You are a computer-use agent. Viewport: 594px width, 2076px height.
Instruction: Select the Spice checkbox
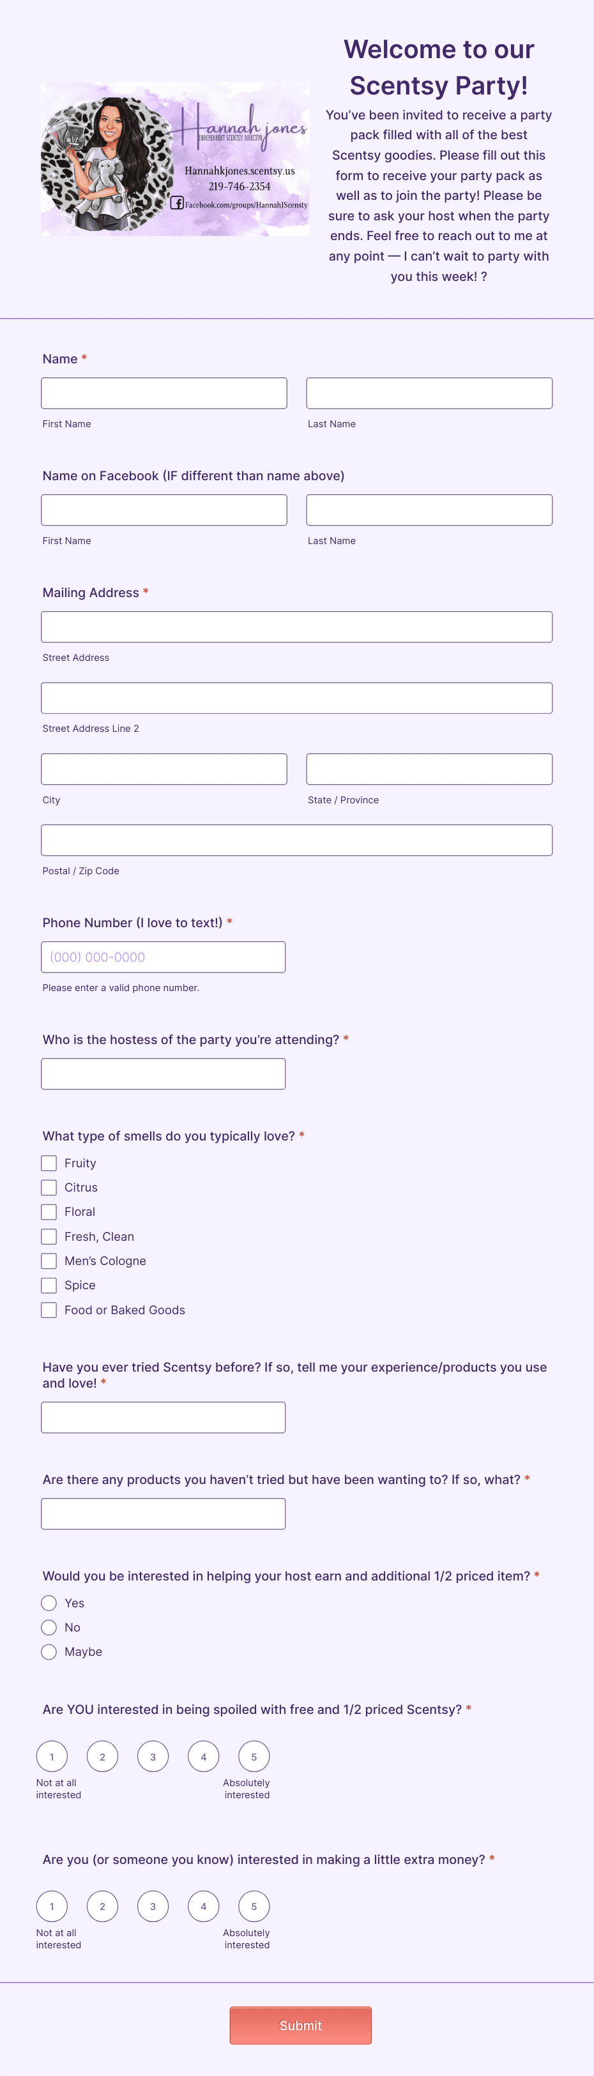(49, 1285)
